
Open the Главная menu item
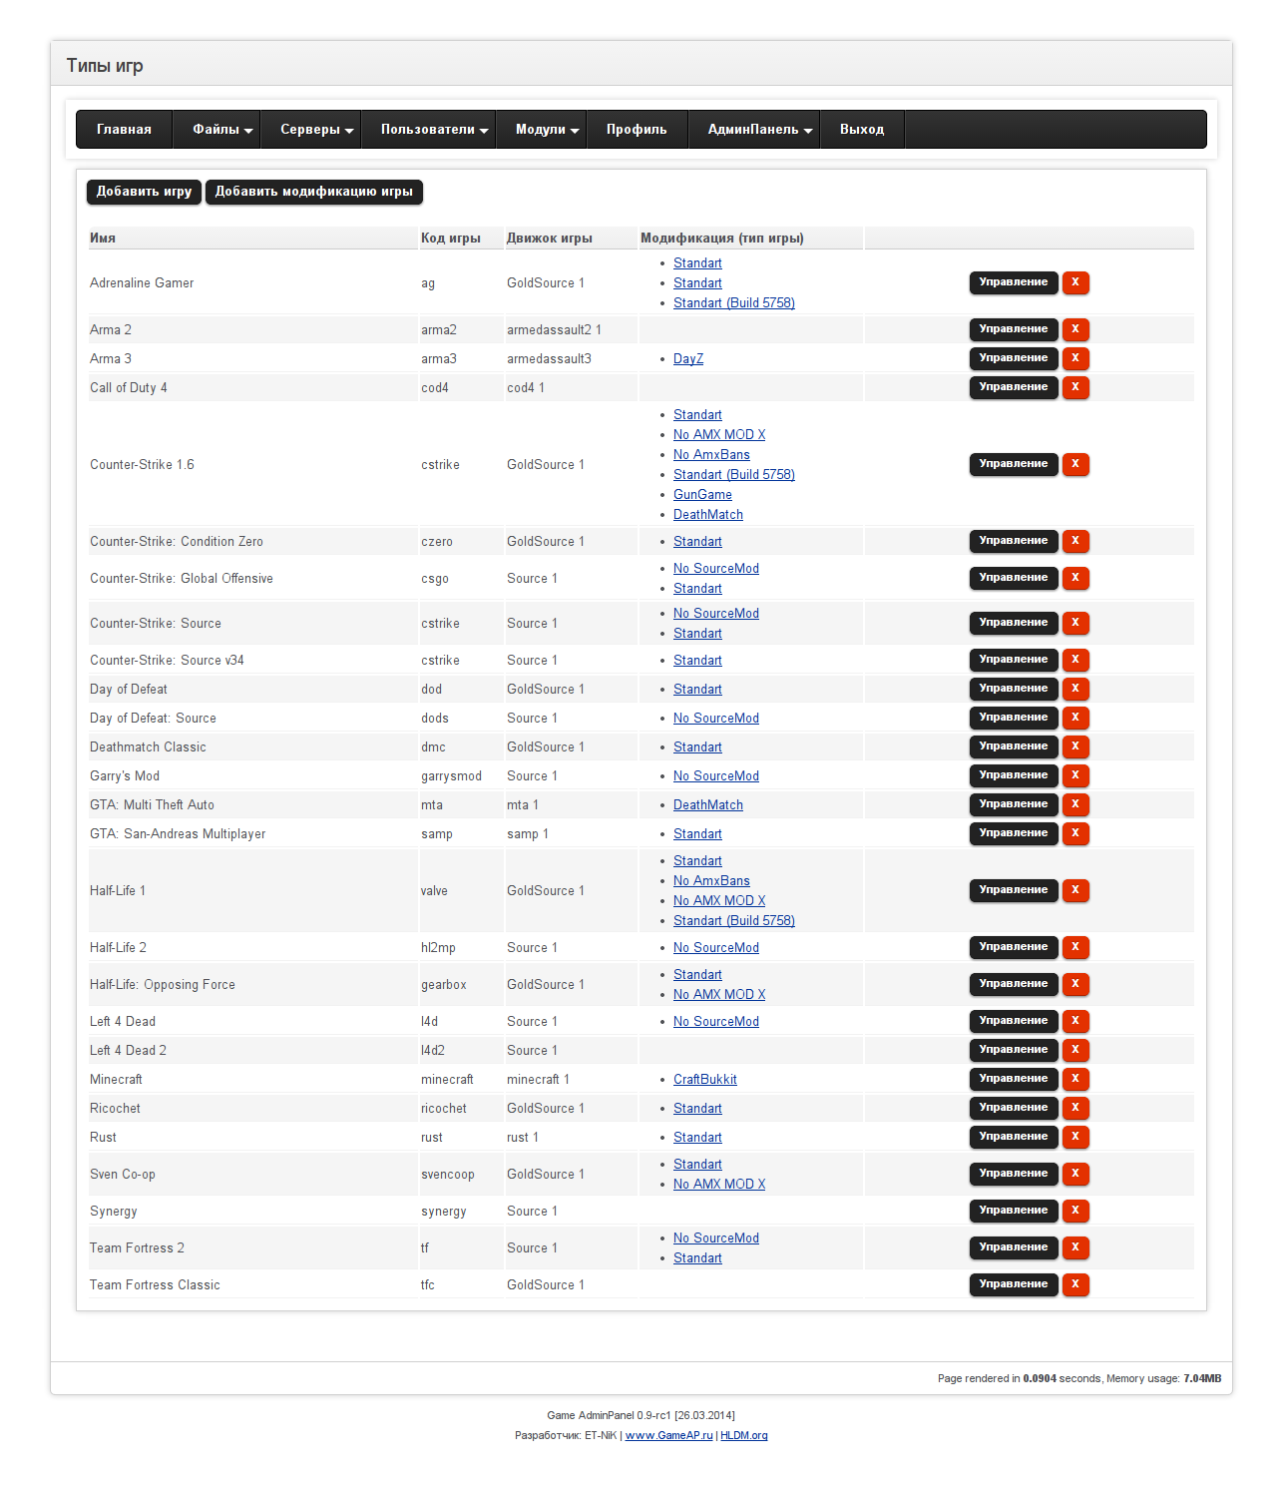tap(124, 130)
